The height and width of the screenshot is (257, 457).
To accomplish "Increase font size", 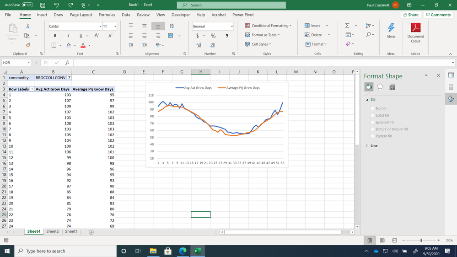I will 97,36.
